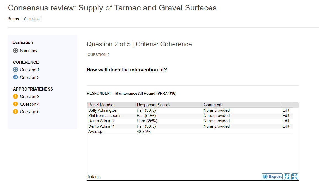The height and width of the screenshot is (186, 319).
Task: Navigate to Question 5 link
Action: click(x=30, y=112)
